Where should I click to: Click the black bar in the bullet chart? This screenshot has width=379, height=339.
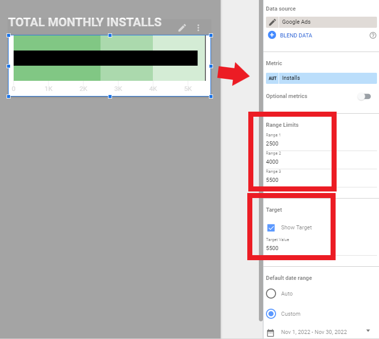click(105, 58)
